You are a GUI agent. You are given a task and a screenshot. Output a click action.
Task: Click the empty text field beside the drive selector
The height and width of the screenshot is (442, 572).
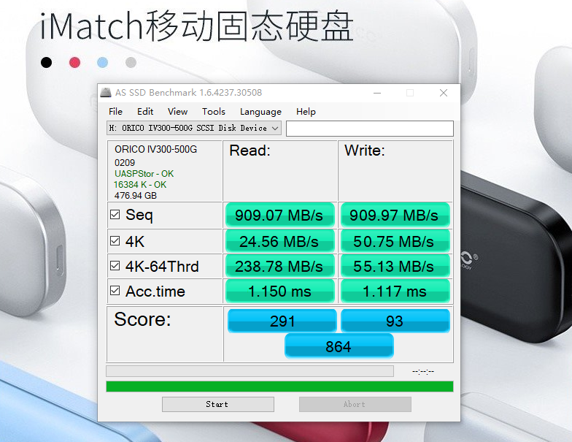click(x=369, y=129)
